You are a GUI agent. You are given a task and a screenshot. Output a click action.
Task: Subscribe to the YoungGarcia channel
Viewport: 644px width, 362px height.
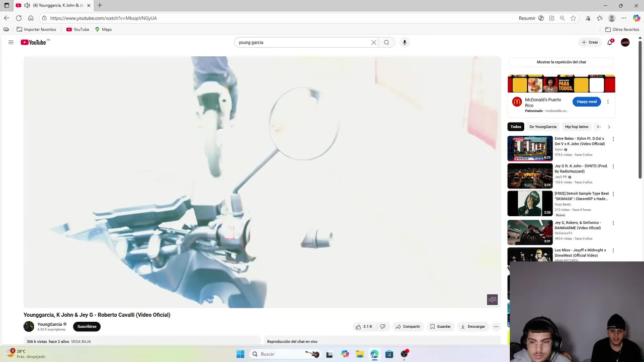tap(87, 326)
